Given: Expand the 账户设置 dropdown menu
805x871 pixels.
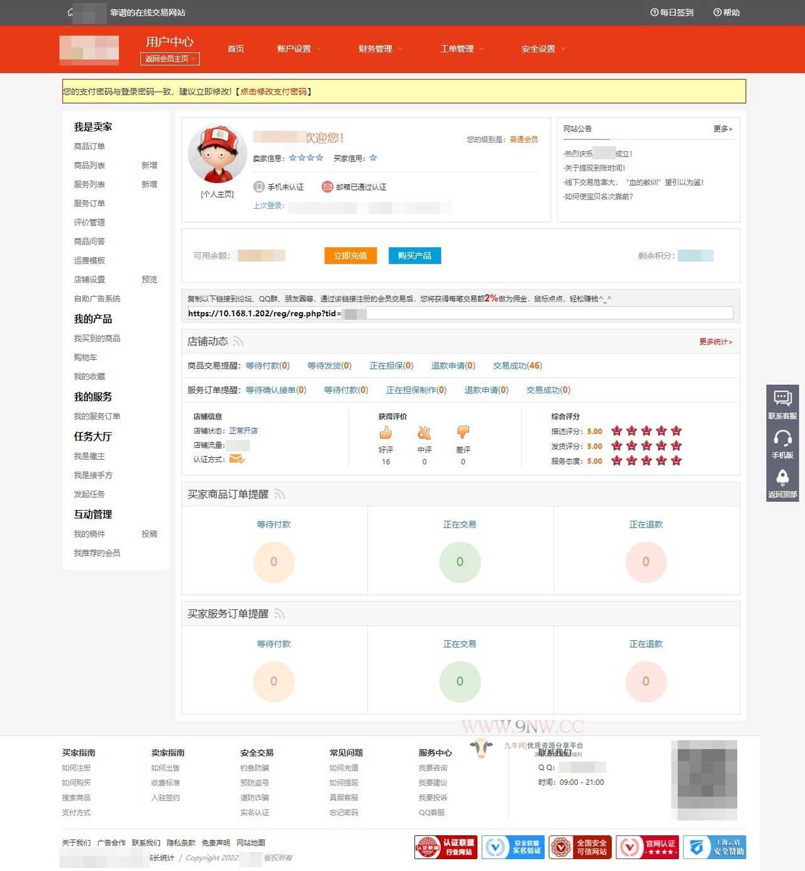Looking at the screenshot, I should 299,48.
